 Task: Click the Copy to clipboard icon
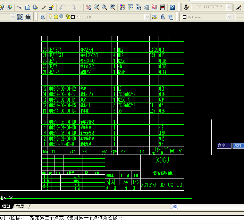27,7
